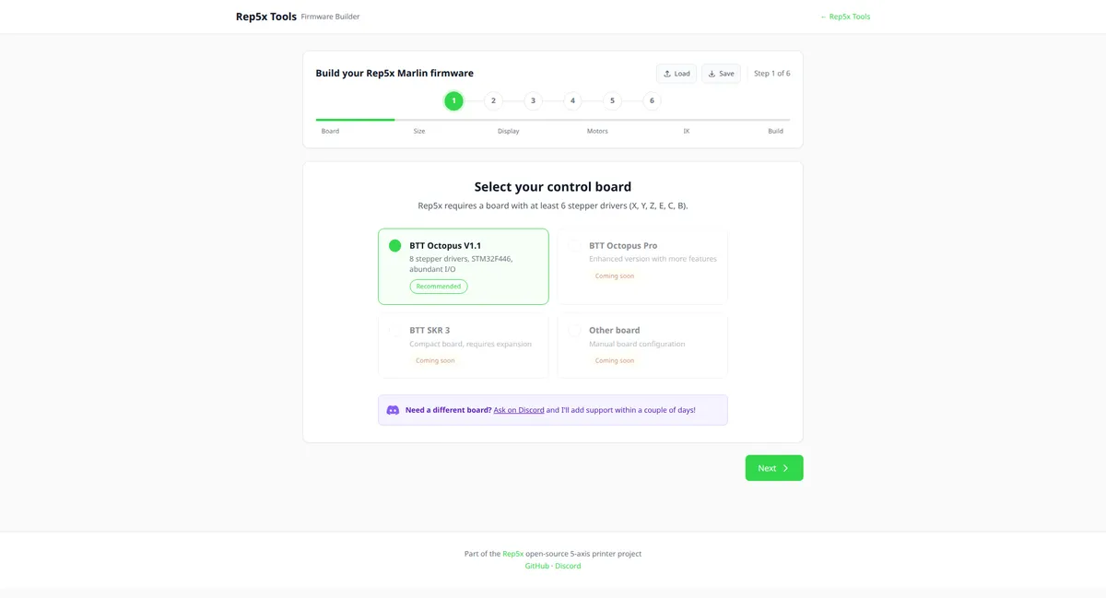Select the BTT Octopus V1.1 radio button
Image resolution: width=1106 pixels, height=598 pixels.
(394, 246)
